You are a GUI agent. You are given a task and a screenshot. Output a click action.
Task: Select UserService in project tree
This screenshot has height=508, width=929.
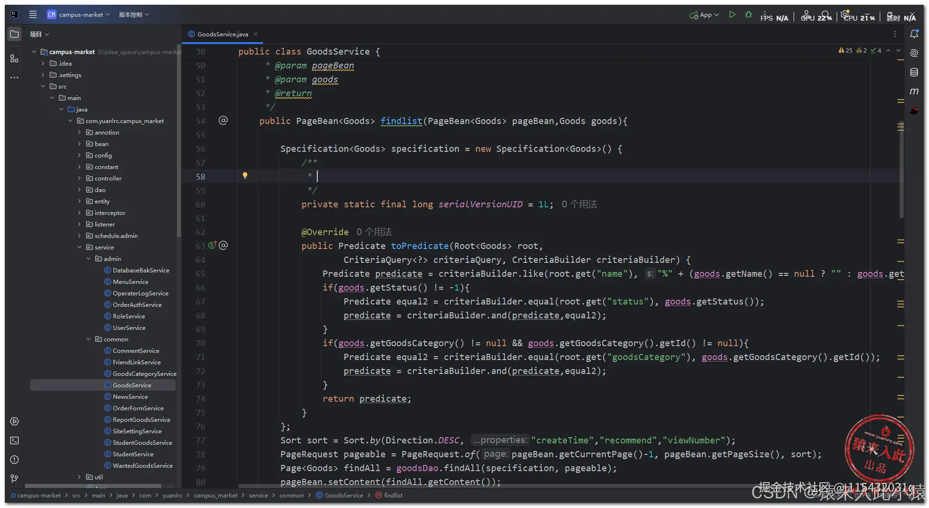pyautogui.click(x=129, y=327)
